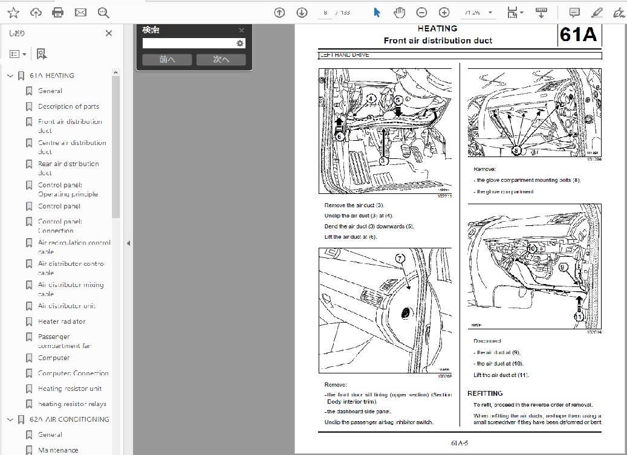Screen dimensions: 627x455
Task: Click the zoom in plus icon
Action: [444, 13]
